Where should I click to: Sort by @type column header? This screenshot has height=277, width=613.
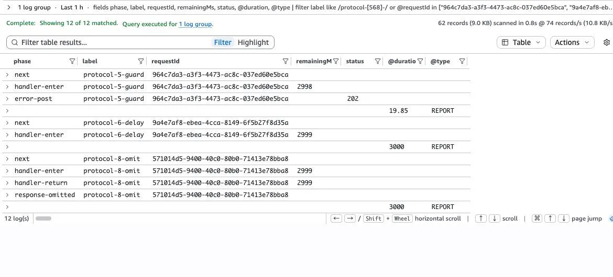440,61
